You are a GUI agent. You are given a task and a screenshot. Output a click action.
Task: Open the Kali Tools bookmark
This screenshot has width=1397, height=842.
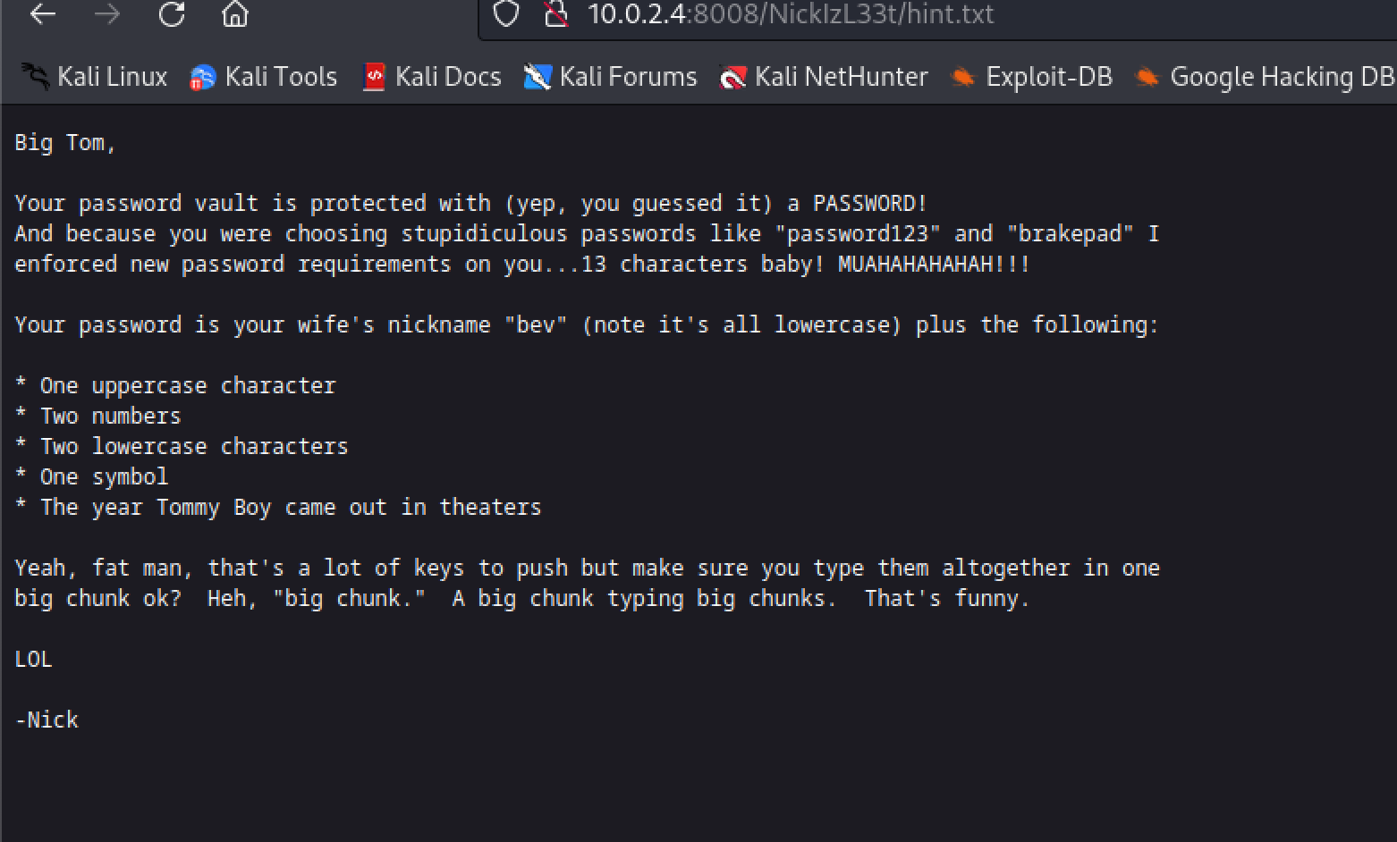(x=281, y=77)
